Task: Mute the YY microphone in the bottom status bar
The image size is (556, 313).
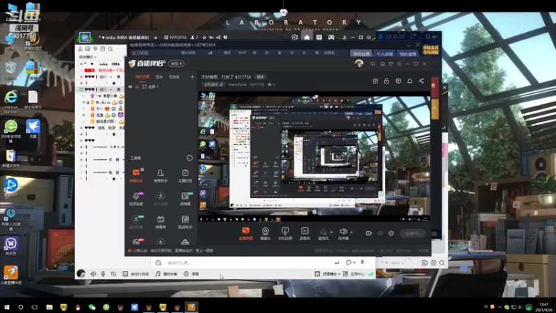Action: [x=103, y=274]
